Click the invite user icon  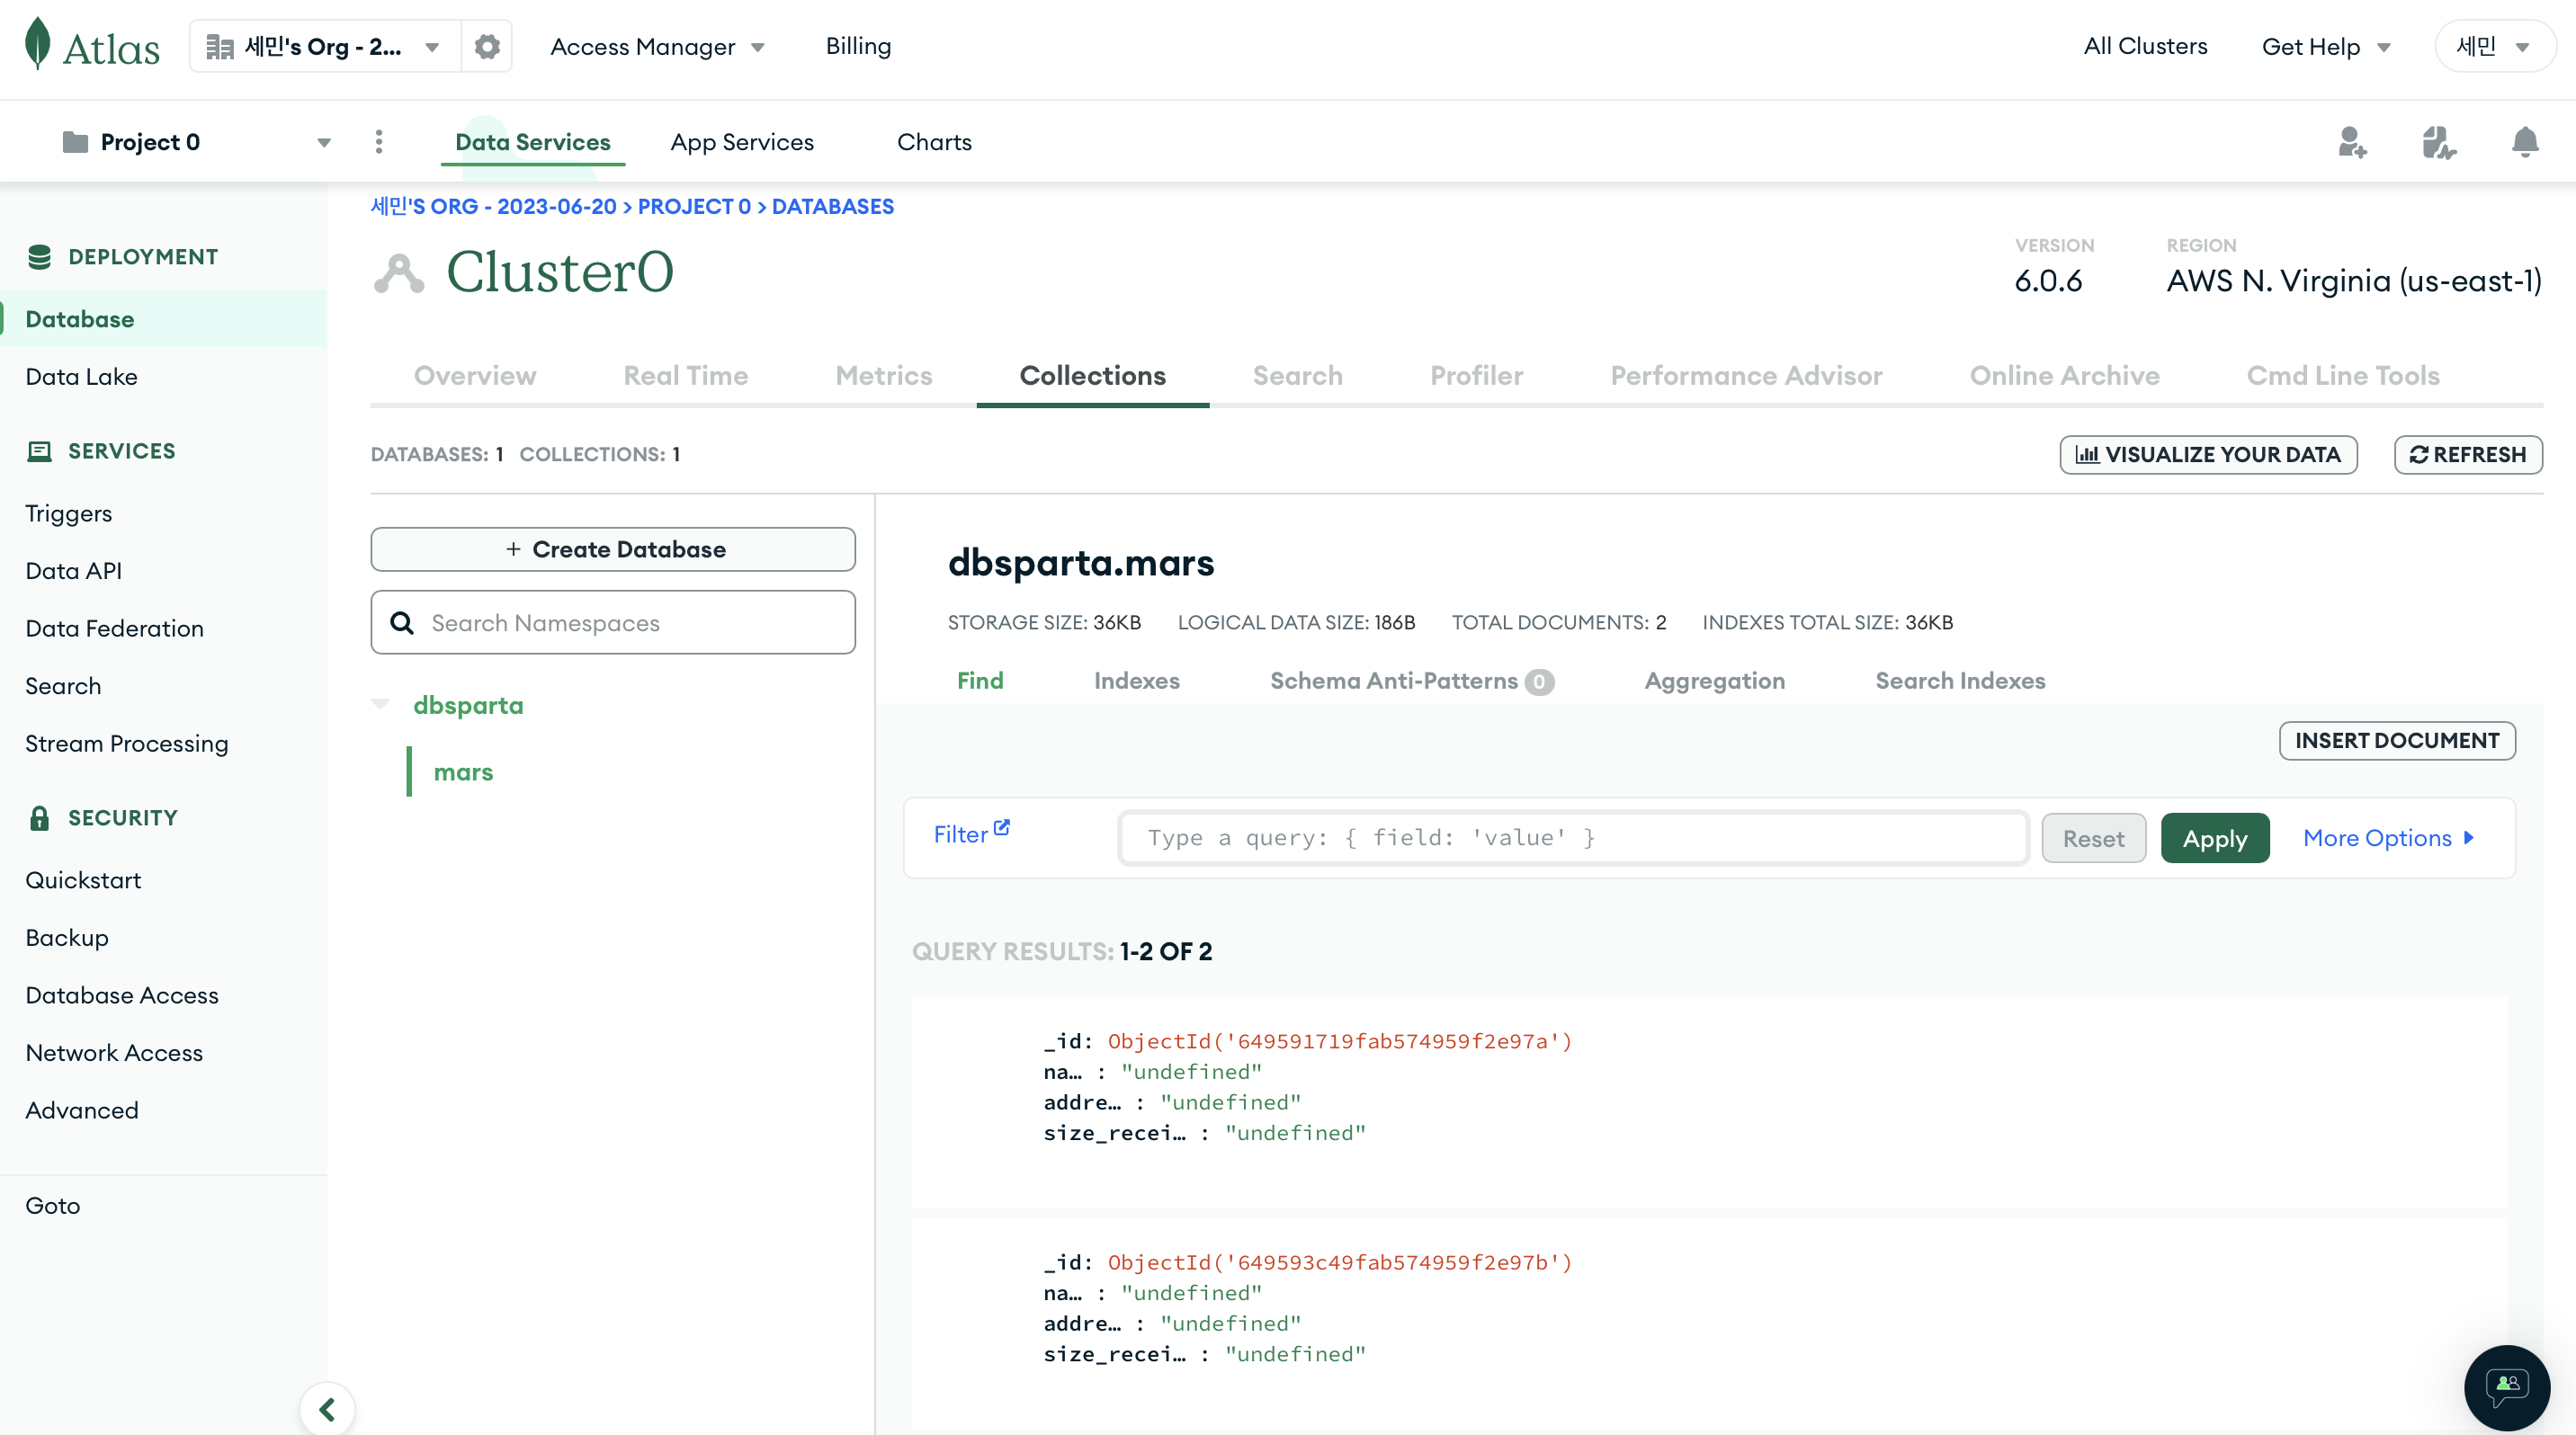[2352, 142]
